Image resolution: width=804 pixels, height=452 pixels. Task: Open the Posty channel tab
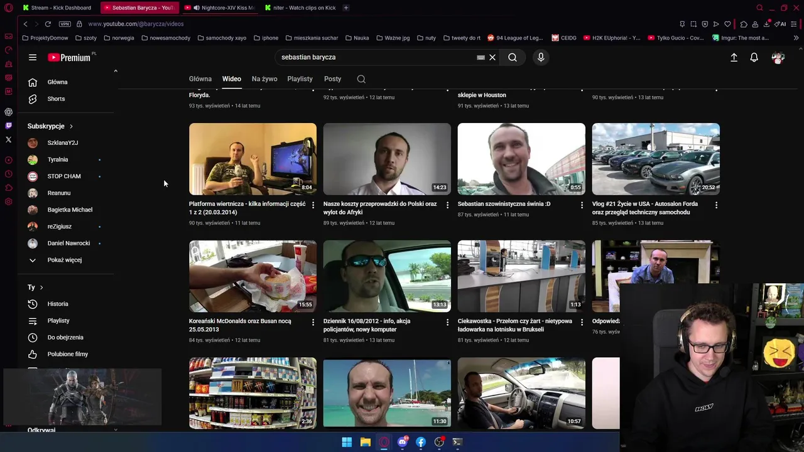332,79
